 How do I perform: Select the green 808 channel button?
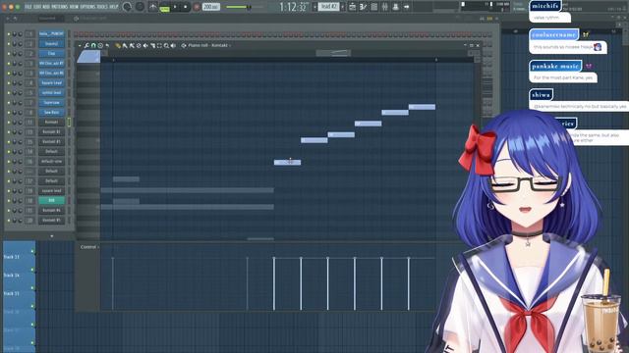click(51, 200)
